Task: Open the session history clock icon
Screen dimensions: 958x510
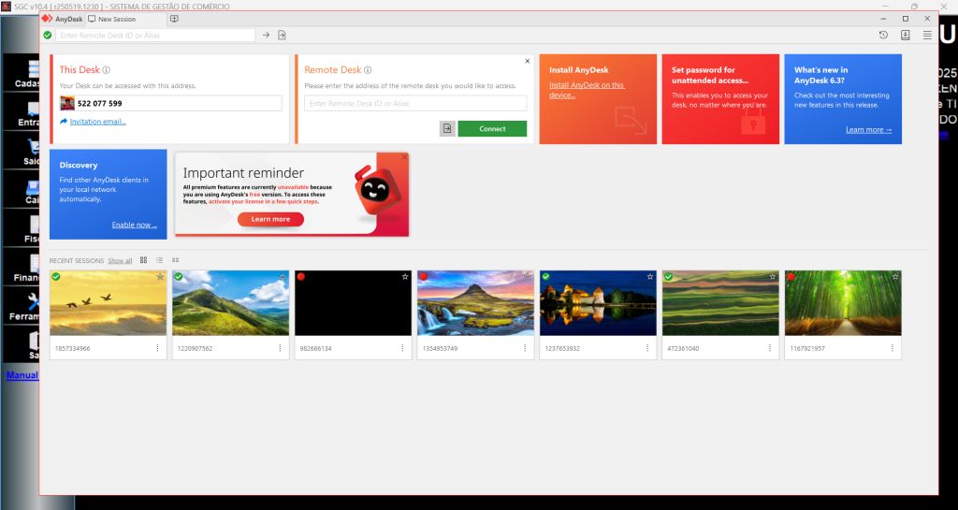Action: tap(883, 36)
